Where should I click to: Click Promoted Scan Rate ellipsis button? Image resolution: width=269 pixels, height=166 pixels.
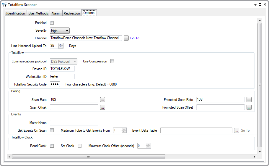249,100
